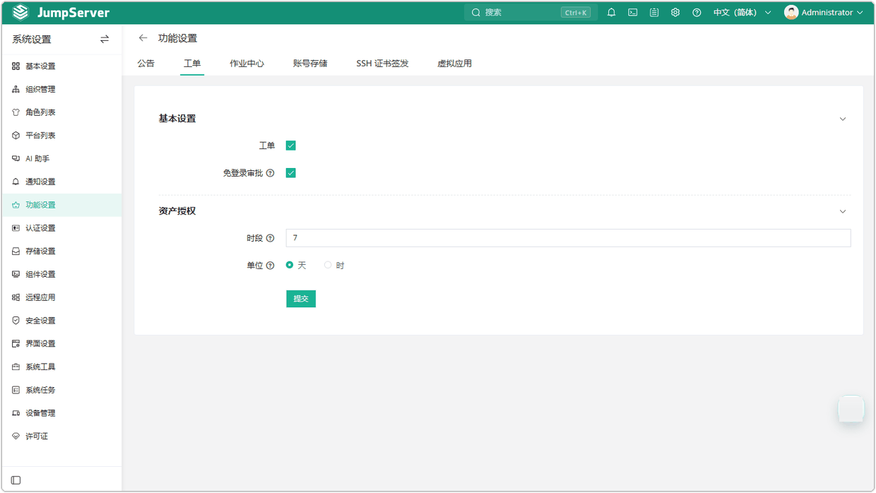The image size is (876, 493).
Task: Go back with the arrow beside 功能设置
Action: 143,38
